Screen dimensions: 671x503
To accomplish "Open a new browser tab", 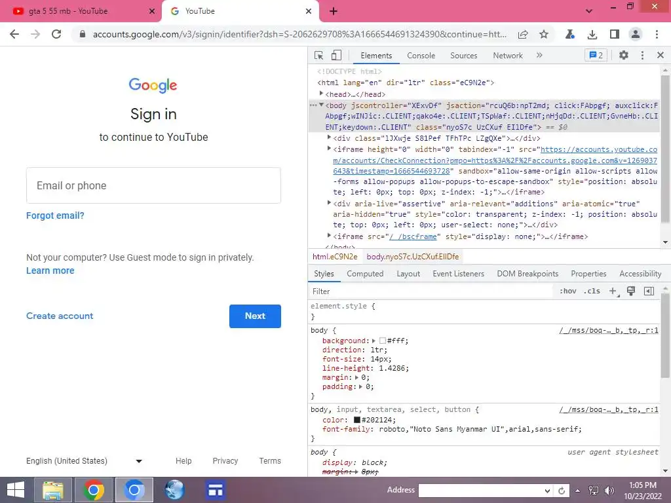I will pos(334,11).
